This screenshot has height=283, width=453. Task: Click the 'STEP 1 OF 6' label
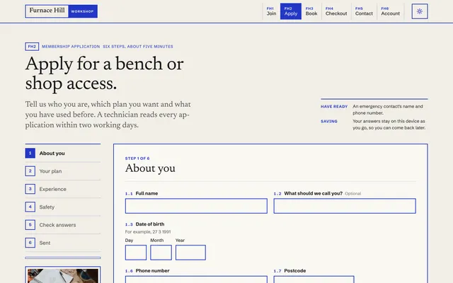pos(137,158)
